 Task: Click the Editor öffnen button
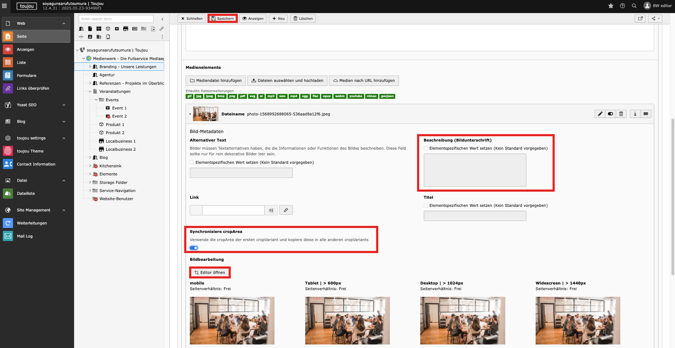[x=210, y=272]
